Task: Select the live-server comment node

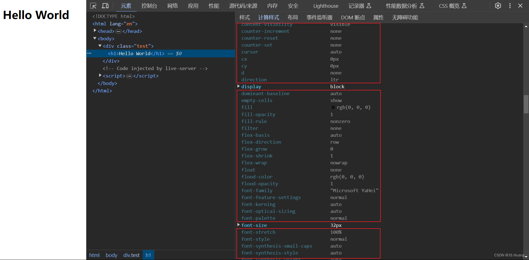Action: 155,68
